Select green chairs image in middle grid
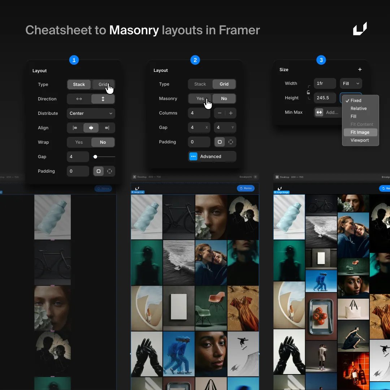 tap(211, 308)
